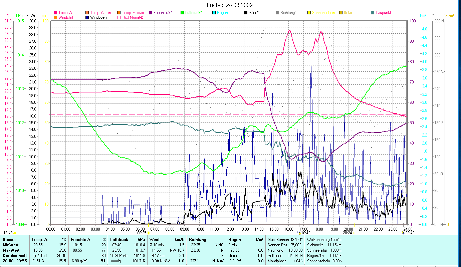The height and width of the screenshot is (267, 461).
Task: Toggle the 16.3 Monat-Ø legend box
Action: point(119,17)
